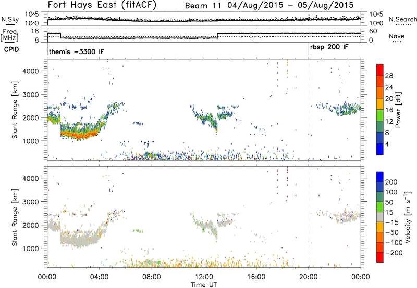Screen dimensions: 417x288
Task: Click the '1000' tick on the velocity panel axis
Action: (x=31, y=248)
